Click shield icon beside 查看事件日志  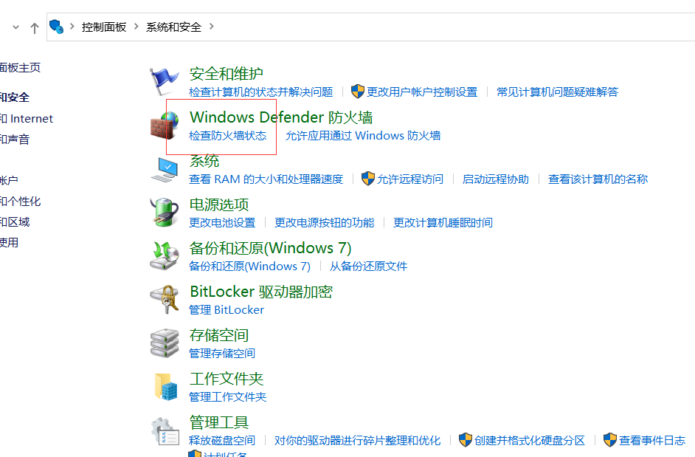coord(610,440)
